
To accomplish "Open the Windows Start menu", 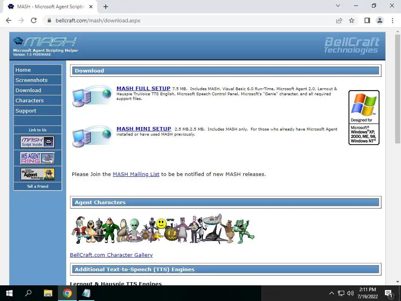I will point(9,293).
